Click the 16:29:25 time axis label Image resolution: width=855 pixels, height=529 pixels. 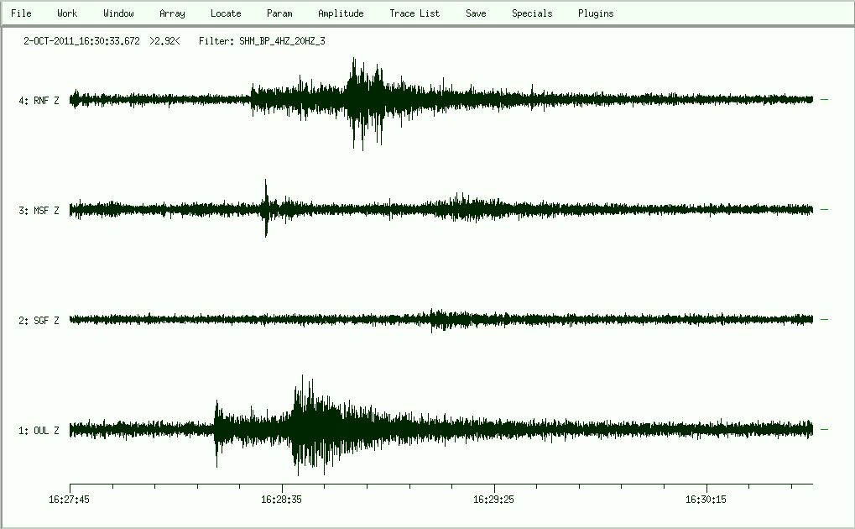tap(494, 500)
